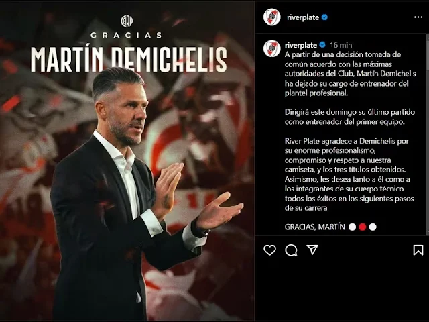
Task: Click the CARP club crest on image
Action: pos(127,21)
